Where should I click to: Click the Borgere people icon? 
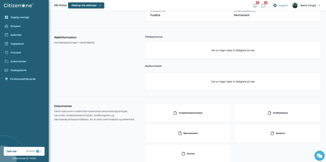pos(6,26)
